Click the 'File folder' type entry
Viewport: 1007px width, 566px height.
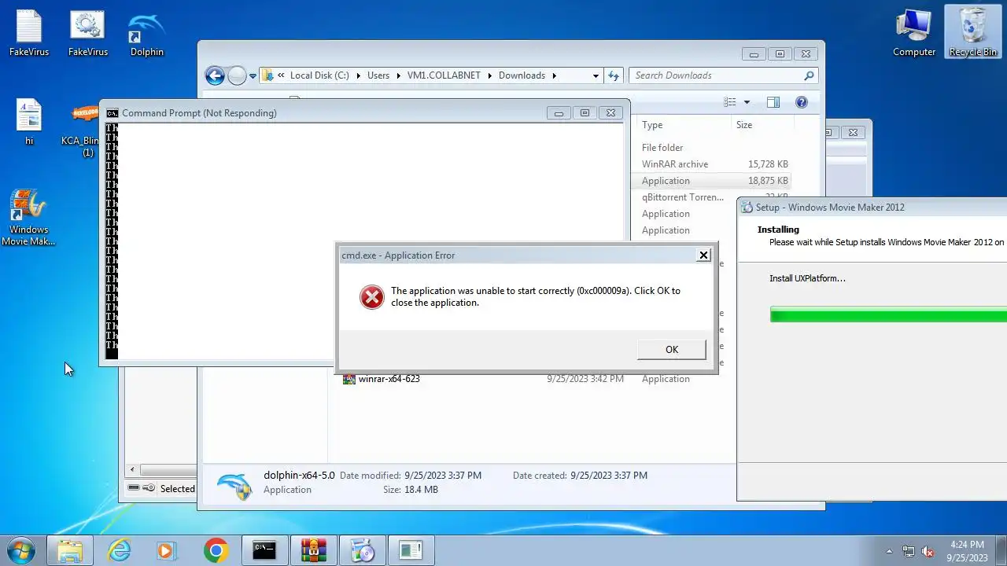pyautogui.click(x=662, y=148)
